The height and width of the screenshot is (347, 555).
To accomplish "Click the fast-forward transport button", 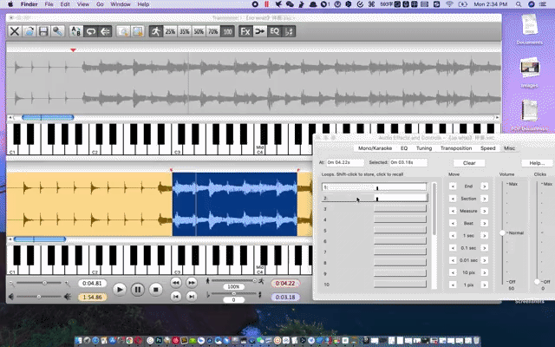I will pos(191,283).
